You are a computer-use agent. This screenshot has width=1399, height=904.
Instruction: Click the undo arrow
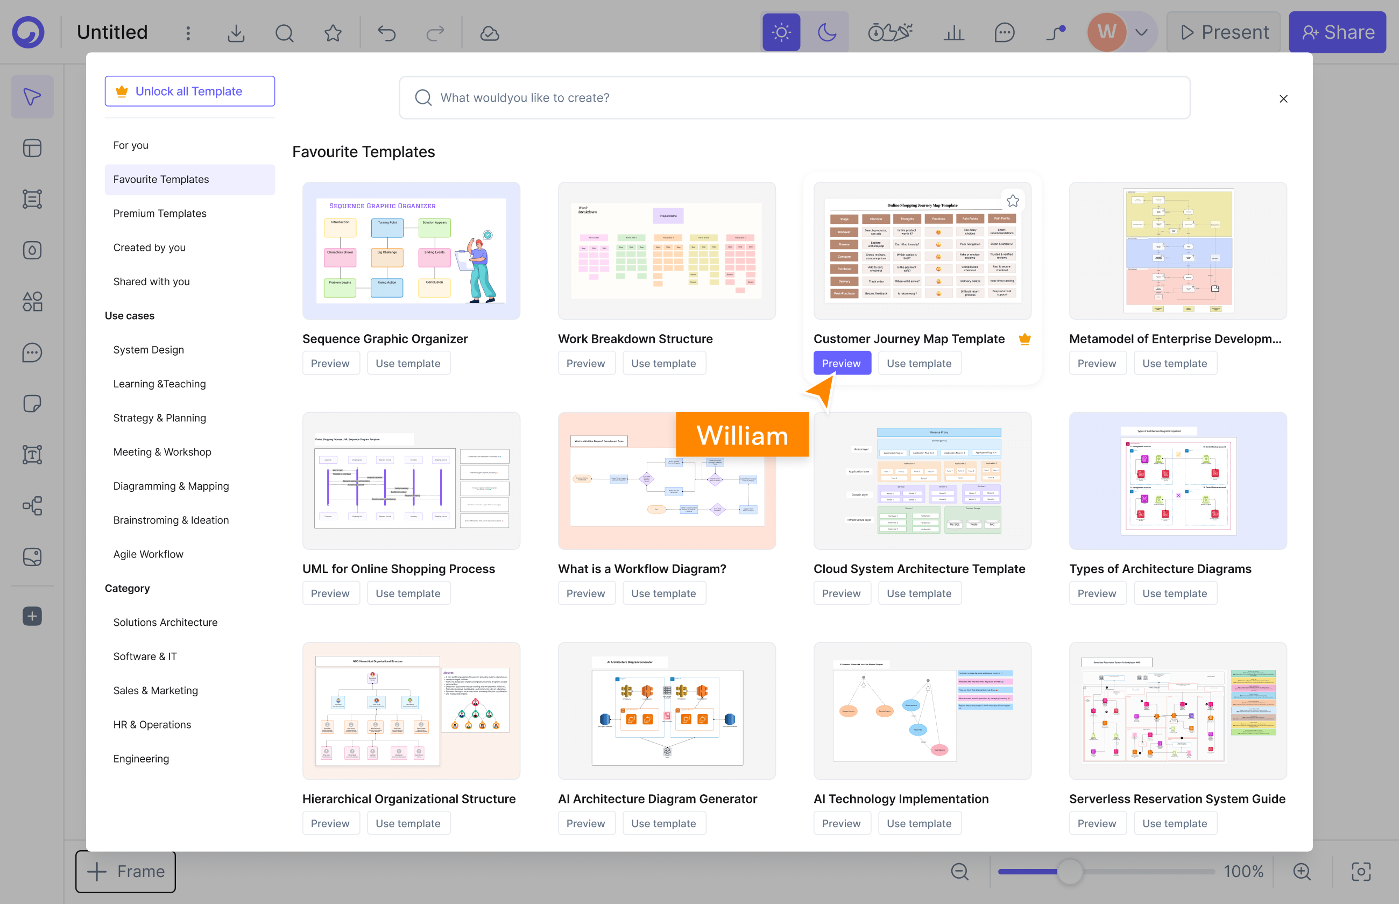[387, 33]
